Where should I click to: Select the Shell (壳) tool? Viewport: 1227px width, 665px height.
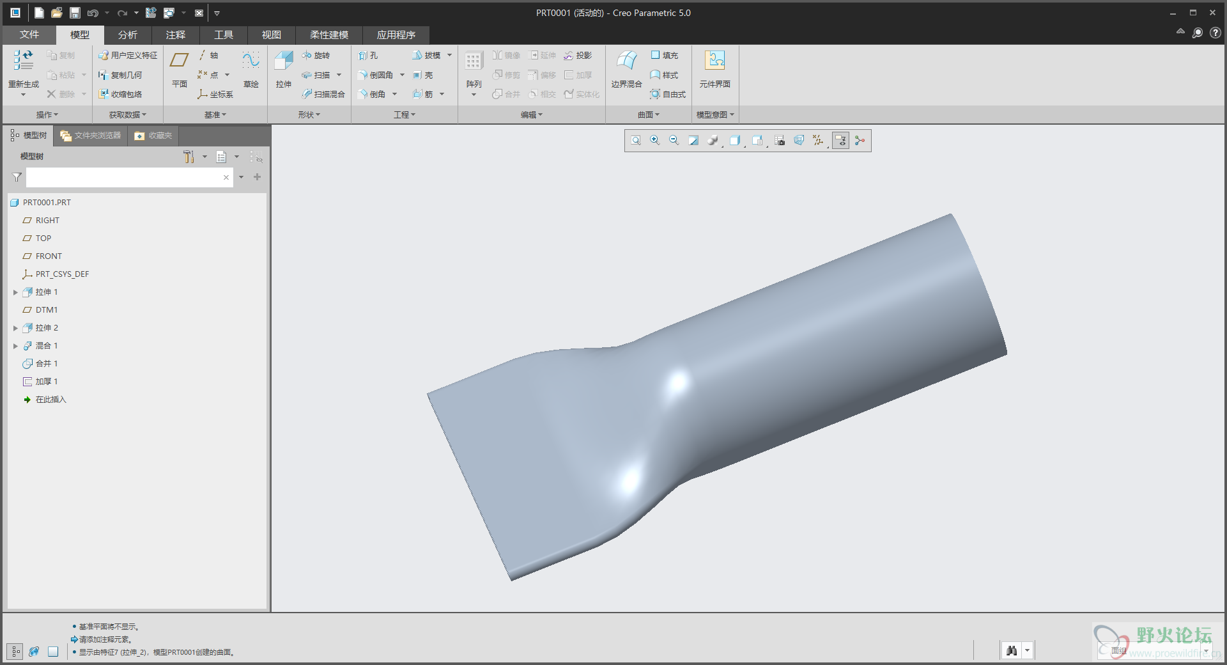click(x=423, y=75)
